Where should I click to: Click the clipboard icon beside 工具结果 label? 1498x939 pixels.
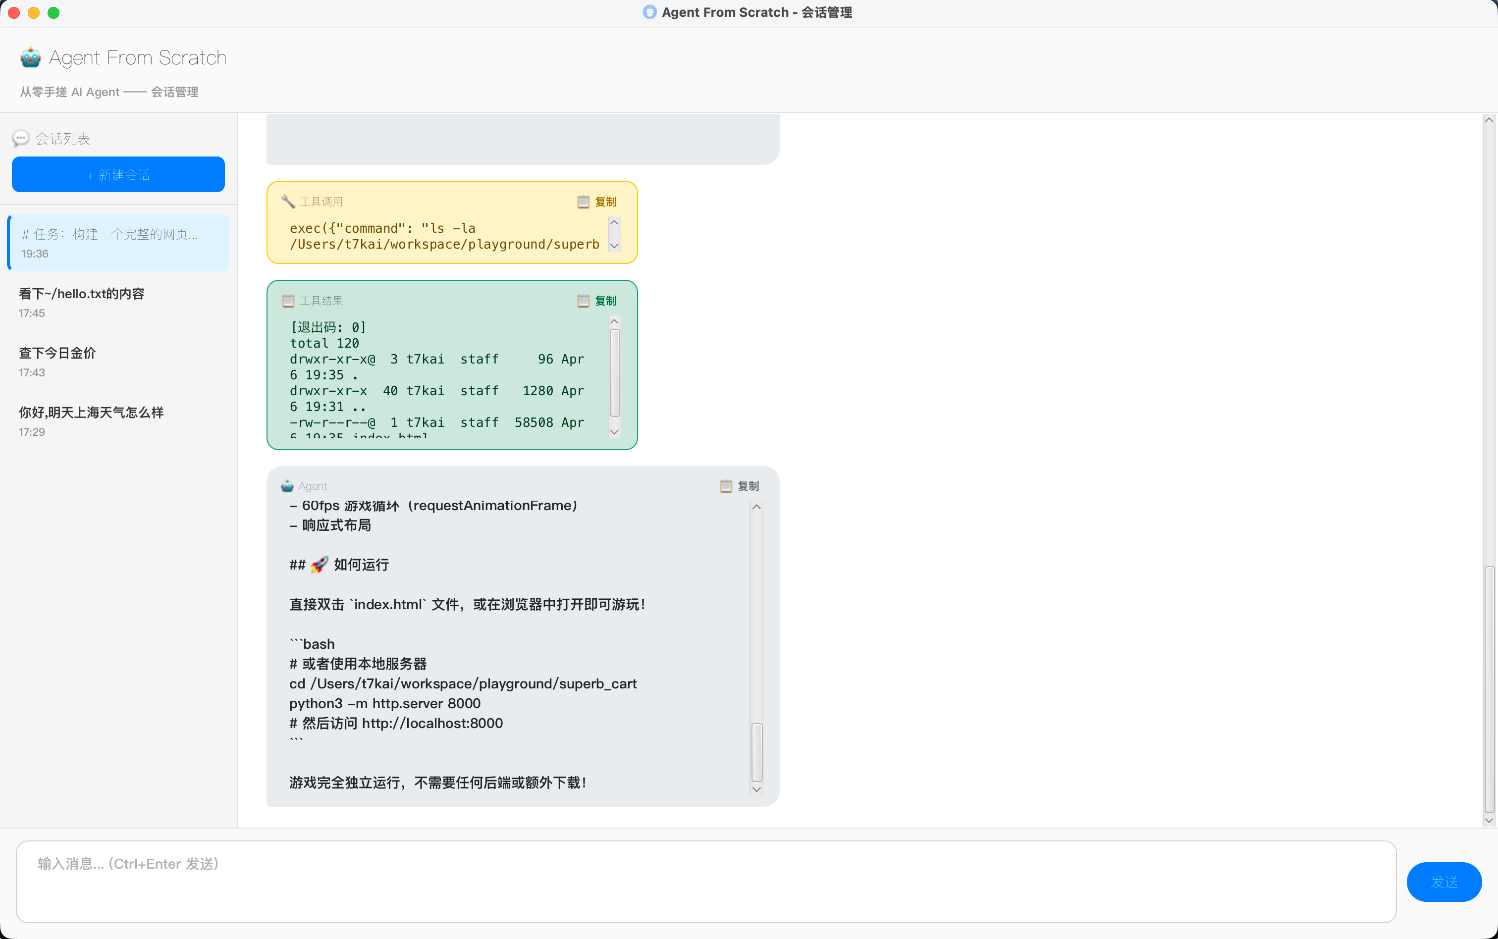point(287,301)
